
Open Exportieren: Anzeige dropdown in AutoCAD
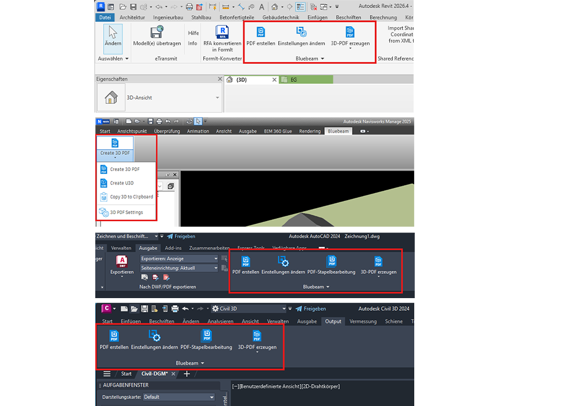point(179,259)
